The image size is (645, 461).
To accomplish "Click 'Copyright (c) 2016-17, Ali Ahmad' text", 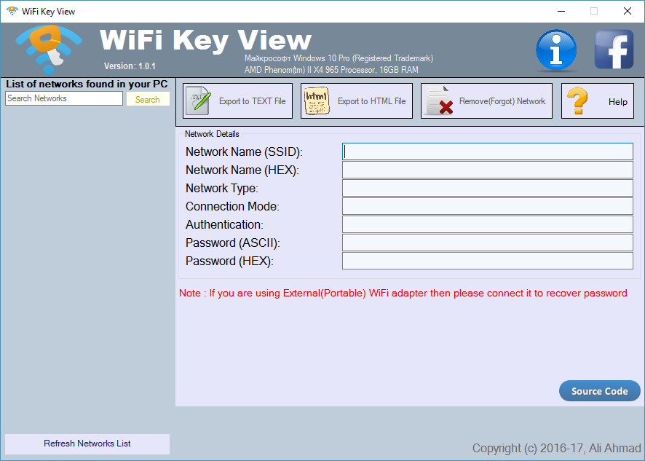I will click(556, 448).
